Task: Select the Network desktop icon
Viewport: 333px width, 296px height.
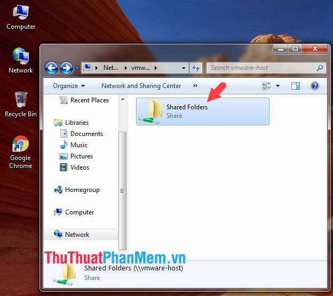Action: click(21, 60)
